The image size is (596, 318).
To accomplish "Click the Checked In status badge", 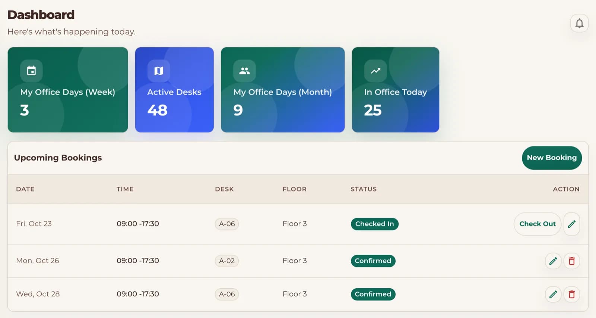I will coord(374,224).
